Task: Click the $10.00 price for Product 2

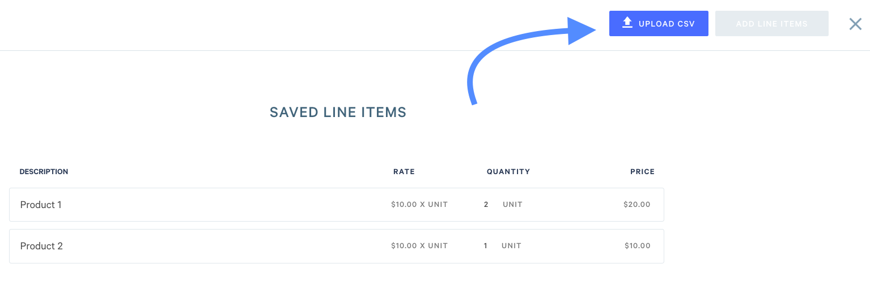Action: pos(638,246)
